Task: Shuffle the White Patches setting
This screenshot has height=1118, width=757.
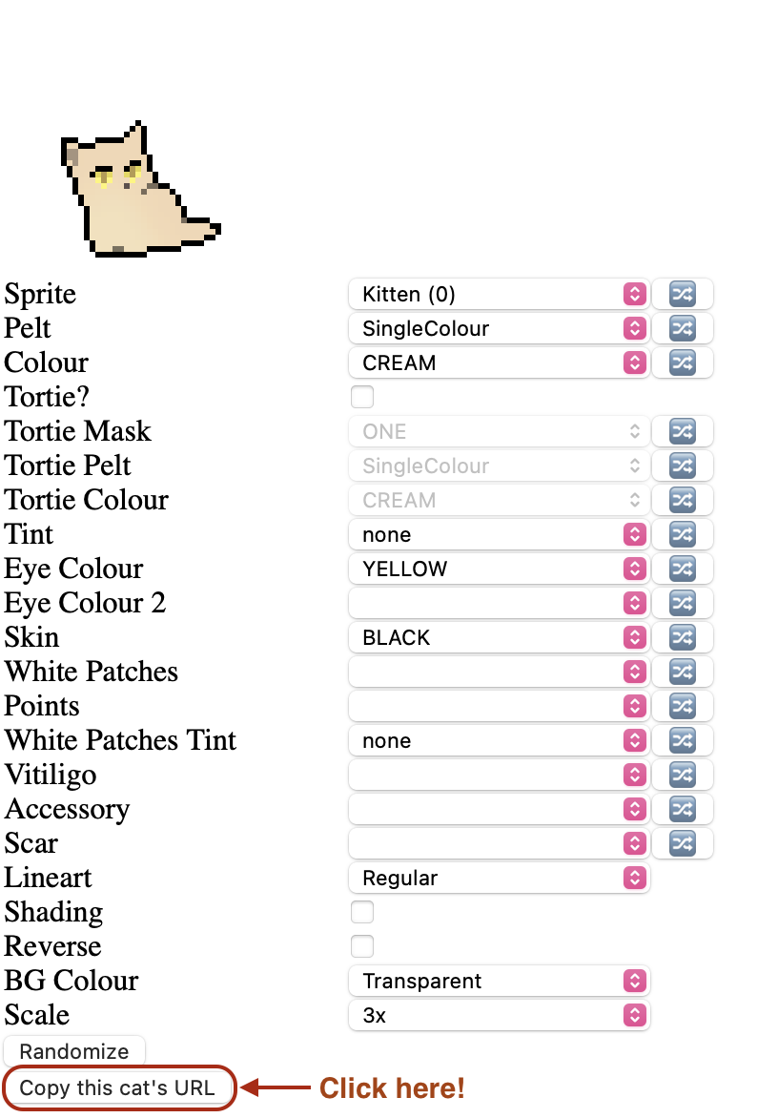Action: tap(683, 672)
